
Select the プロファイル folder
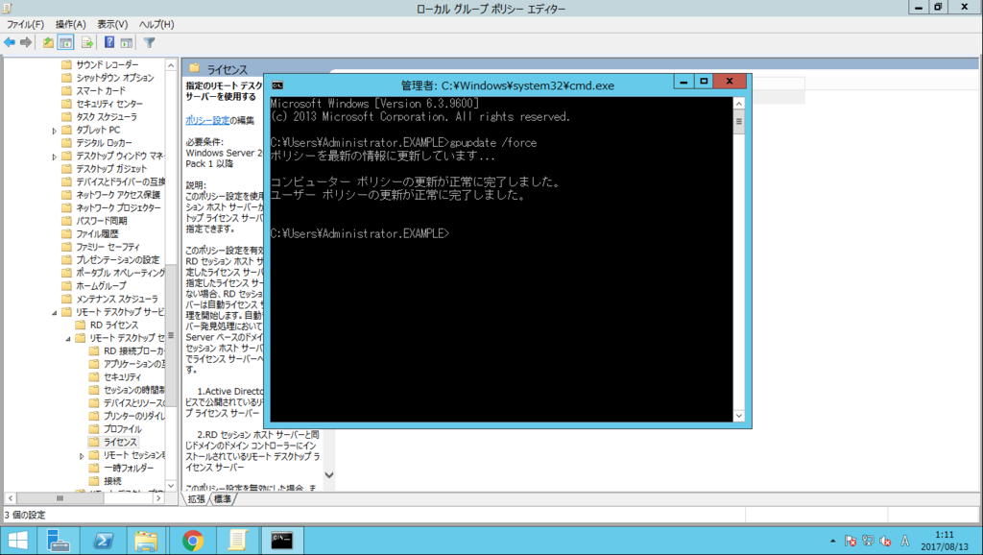pos(122,429)
